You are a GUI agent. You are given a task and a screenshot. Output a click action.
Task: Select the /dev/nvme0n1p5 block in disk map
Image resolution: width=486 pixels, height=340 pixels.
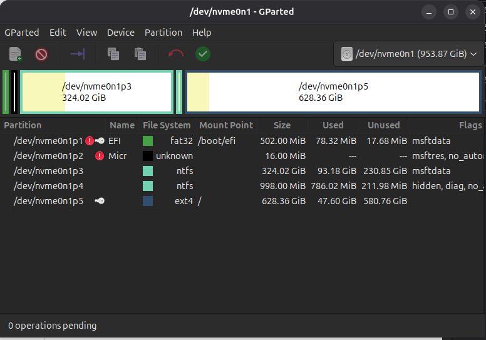(333, 92)
